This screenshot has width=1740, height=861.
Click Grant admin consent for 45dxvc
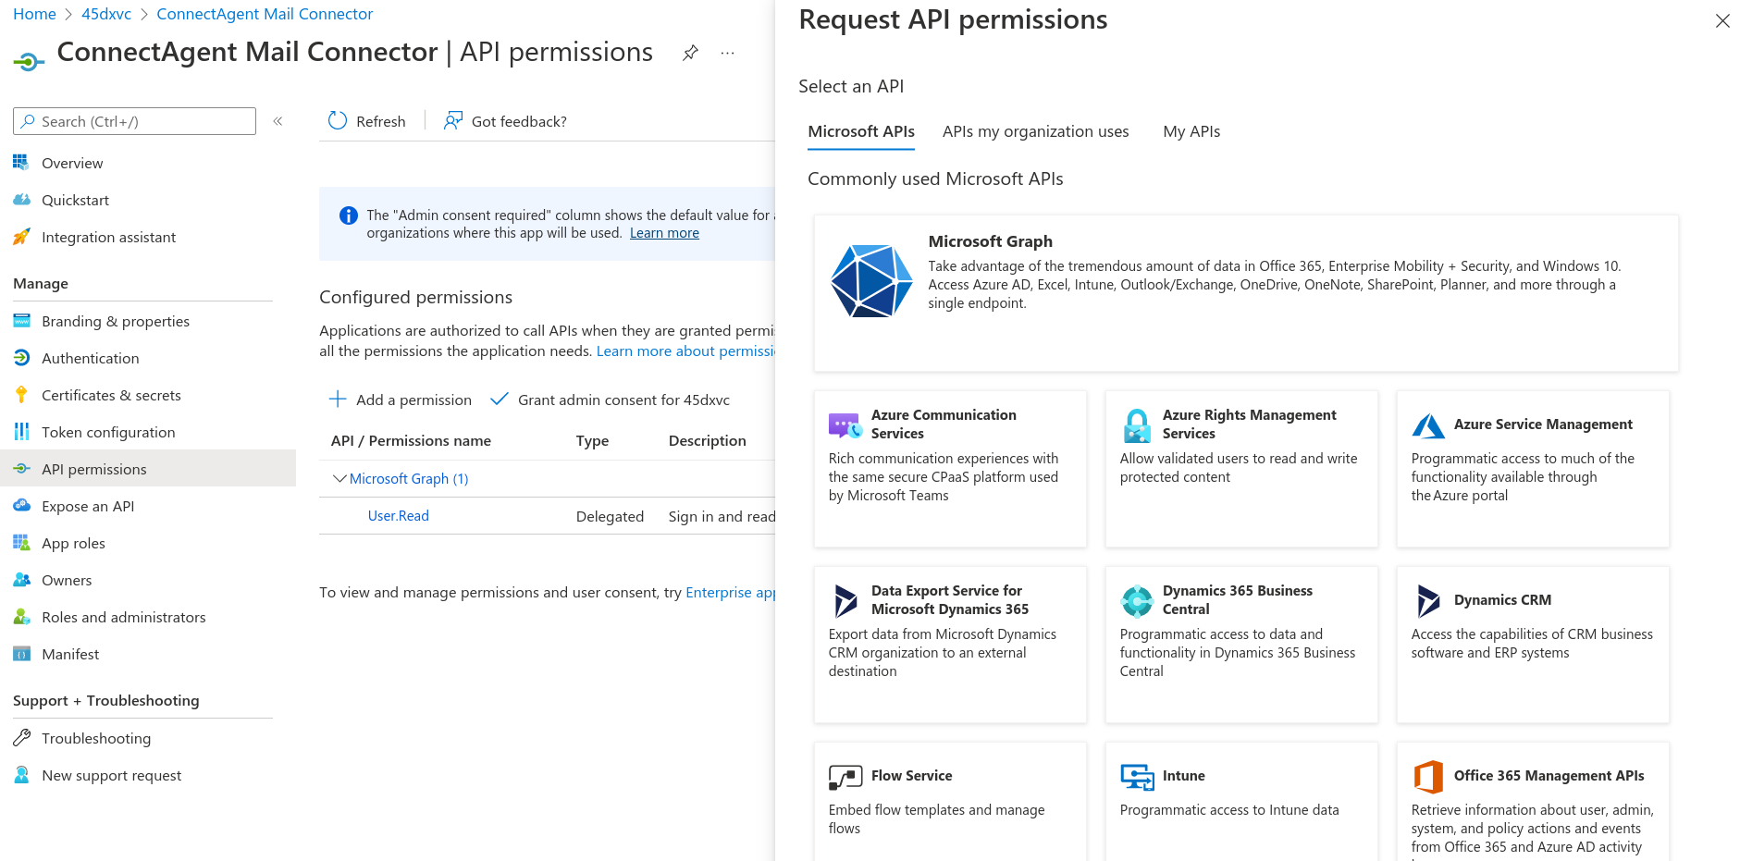click(611, 400)
